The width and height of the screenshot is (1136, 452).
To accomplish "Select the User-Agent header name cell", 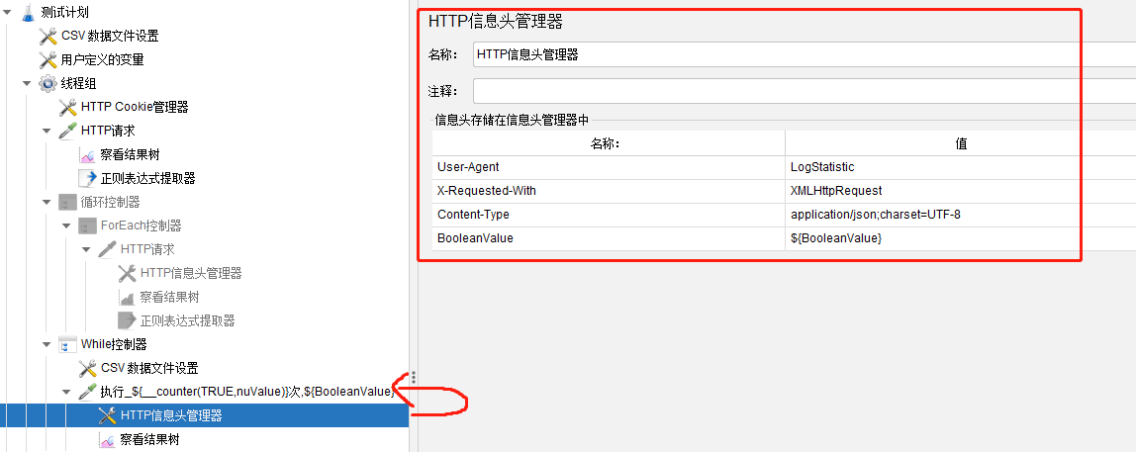I will (x=609, y=167).
